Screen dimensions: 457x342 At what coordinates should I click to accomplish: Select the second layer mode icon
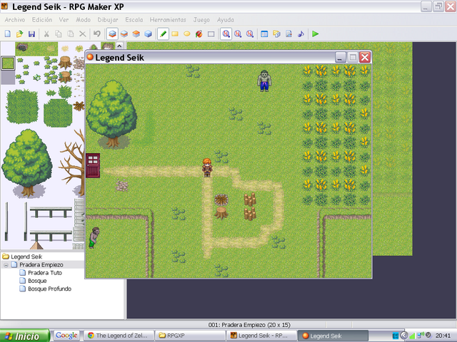(x=124, y=34)
